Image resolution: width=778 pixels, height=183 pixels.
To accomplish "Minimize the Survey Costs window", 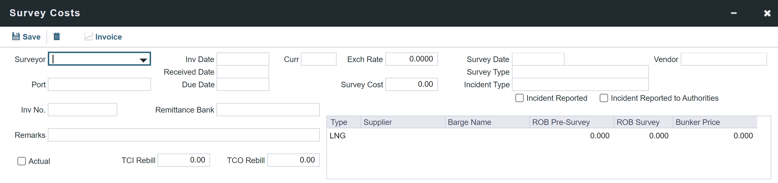I will [x=733, y=13].
